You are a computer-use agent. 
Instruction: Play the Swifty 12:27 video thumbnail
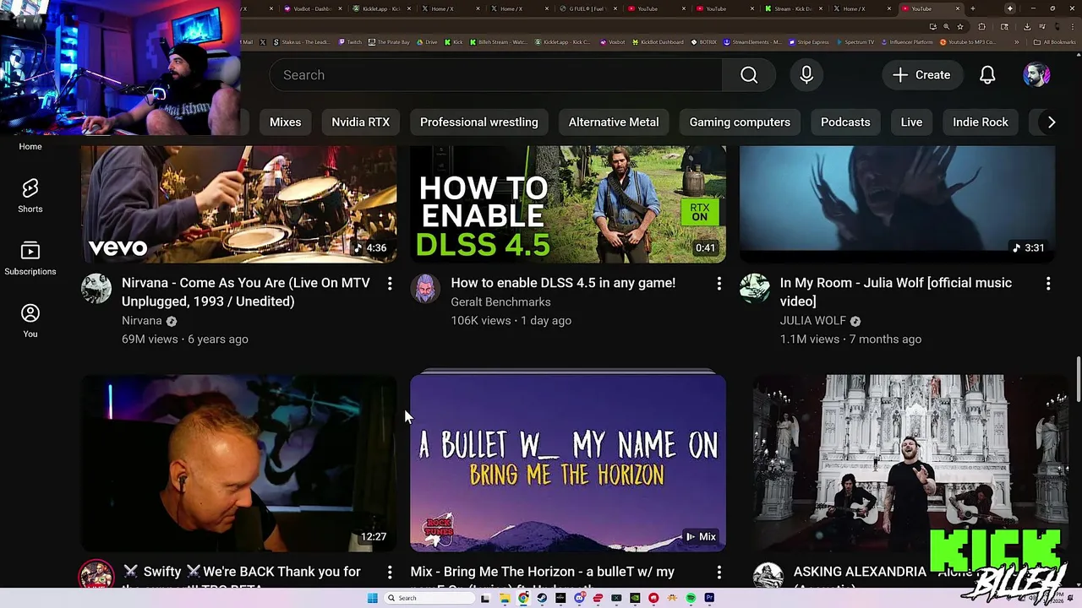pyautogui.click(x=238, y=463)
